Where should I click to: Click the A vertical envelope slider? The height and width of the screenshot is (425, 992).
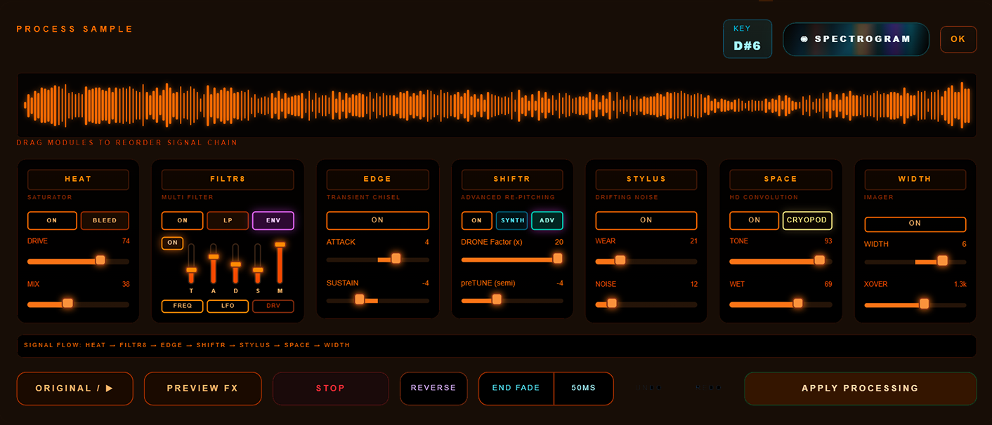click(214, 264)
